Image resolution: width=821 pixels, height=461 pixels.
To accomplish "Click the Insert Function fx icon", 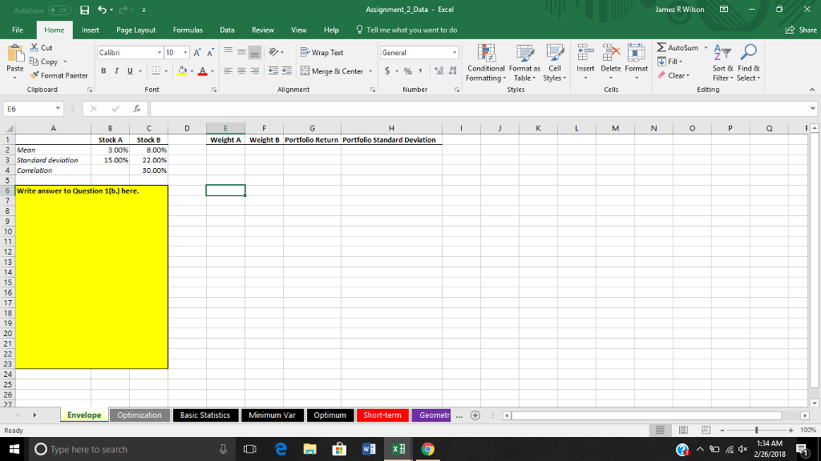I will pos(136,109).
